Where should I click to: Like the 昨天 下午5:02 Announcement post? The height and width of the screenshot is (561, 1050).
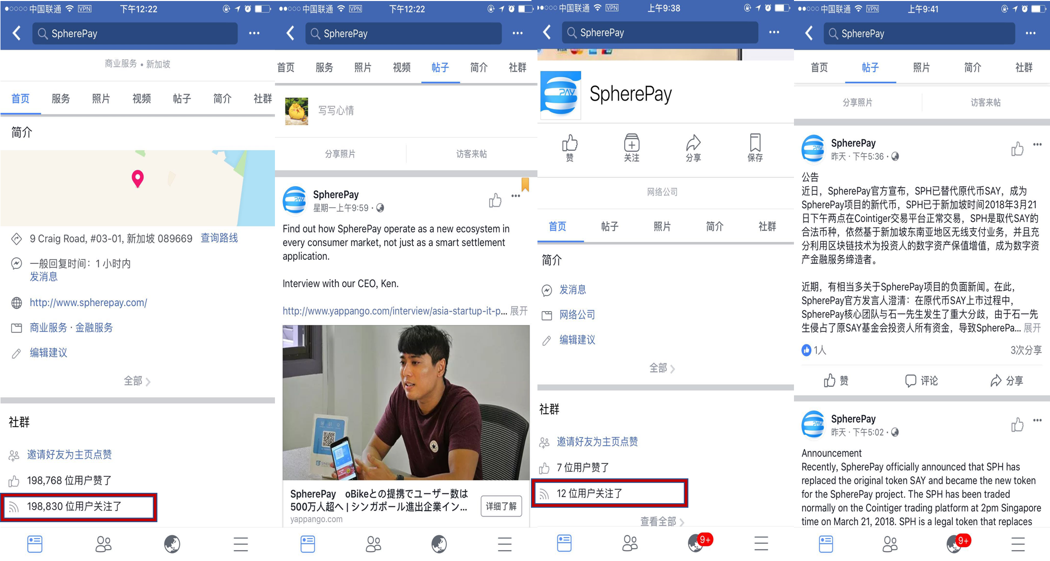(1017, 425)
